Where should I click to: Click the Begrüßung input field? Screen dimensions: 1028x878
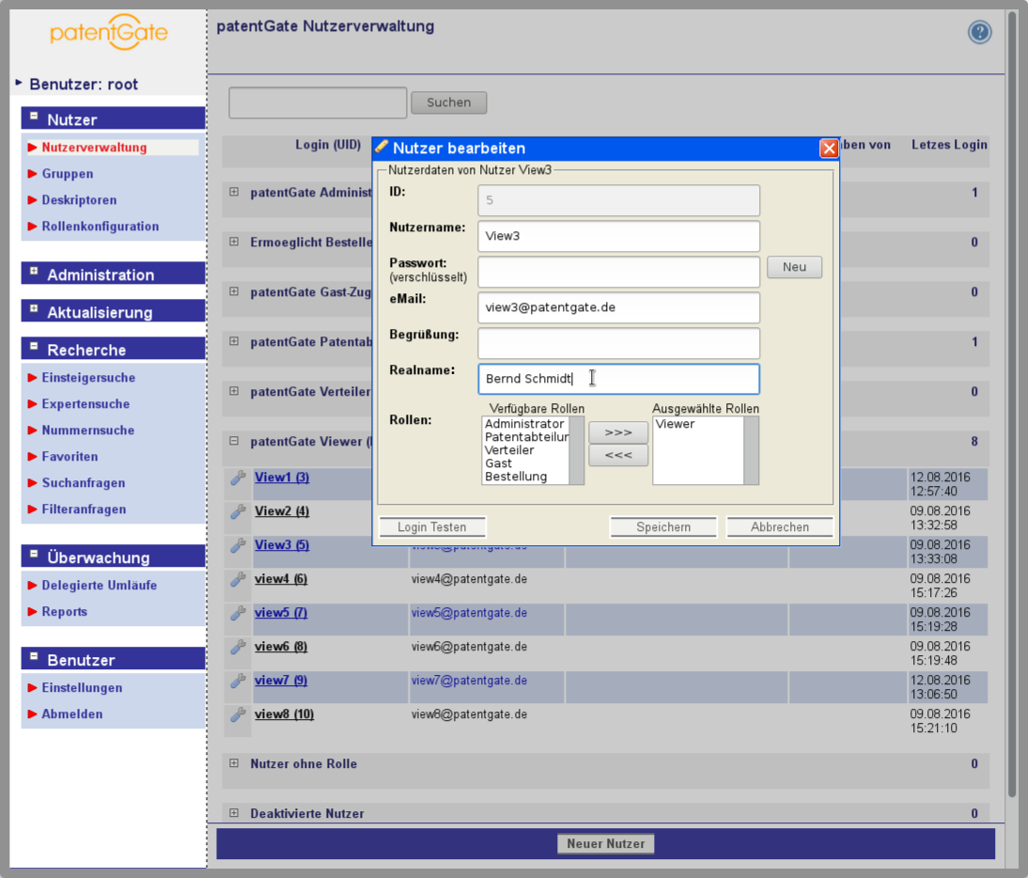coord(619,343)
